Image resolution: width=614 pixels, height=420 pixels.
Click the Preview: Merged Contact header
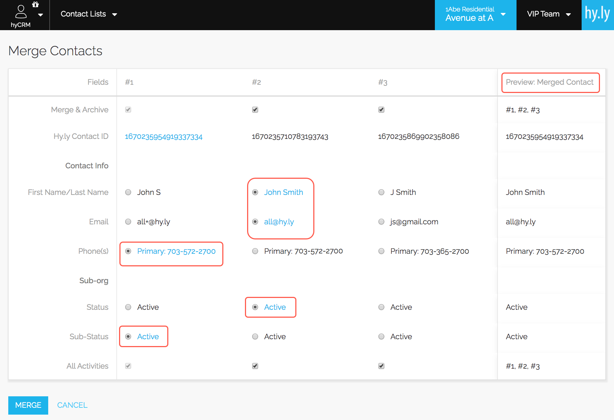point(550,82)
